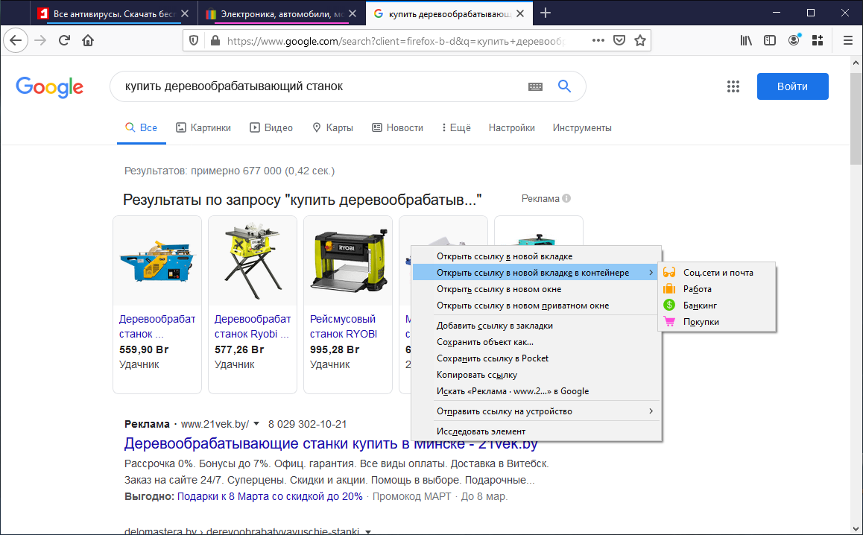Toggle the sidebars icon
This screenshot has height=535, width=863.
[x=769, y=40]
